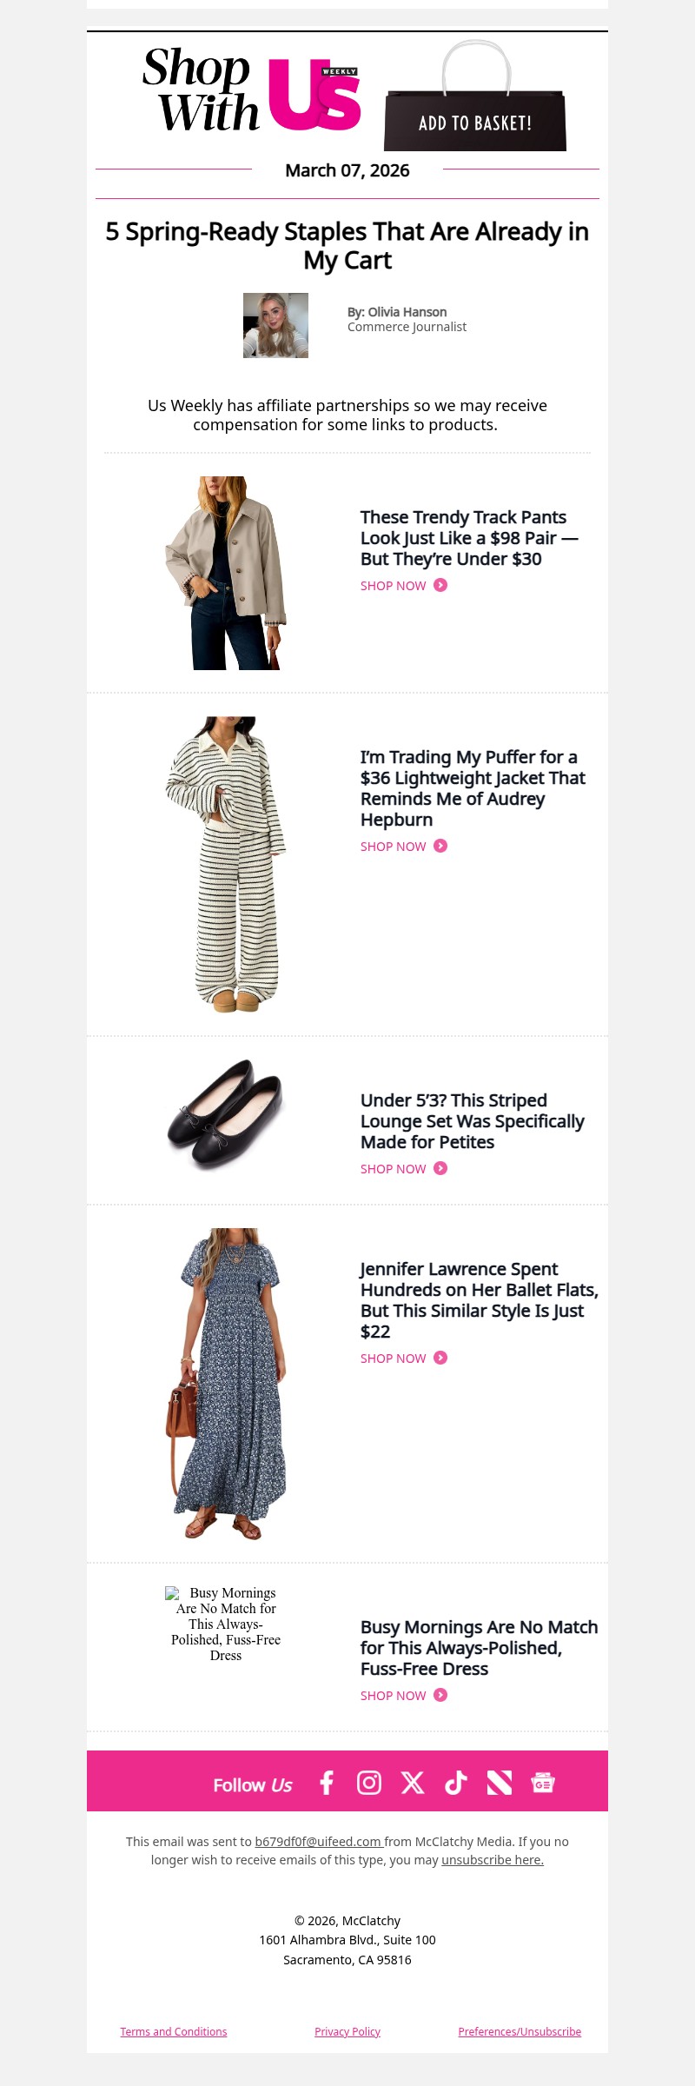Open the black ballet flats product image
The height and width of the screenshot is (2086, 695).
226,1114
